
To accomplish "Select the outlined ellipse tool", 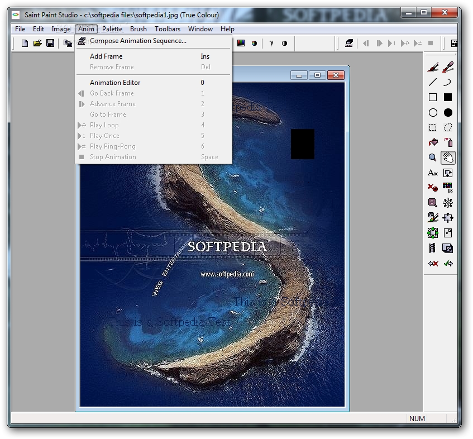I will (x=433, y=112).
